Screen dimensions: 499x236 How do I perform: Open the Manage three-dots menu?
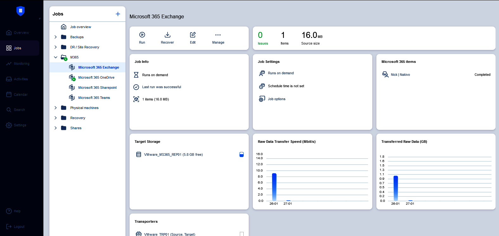218,35
